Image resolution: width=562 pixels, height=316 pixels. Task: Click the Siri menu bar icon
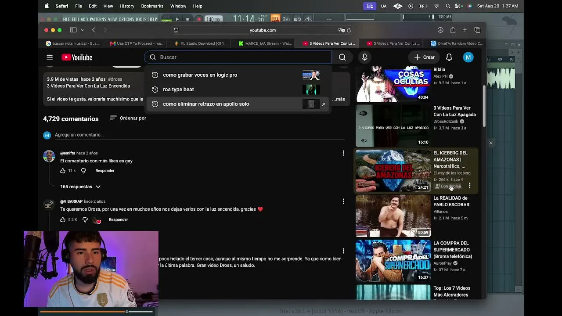[470, 6]
